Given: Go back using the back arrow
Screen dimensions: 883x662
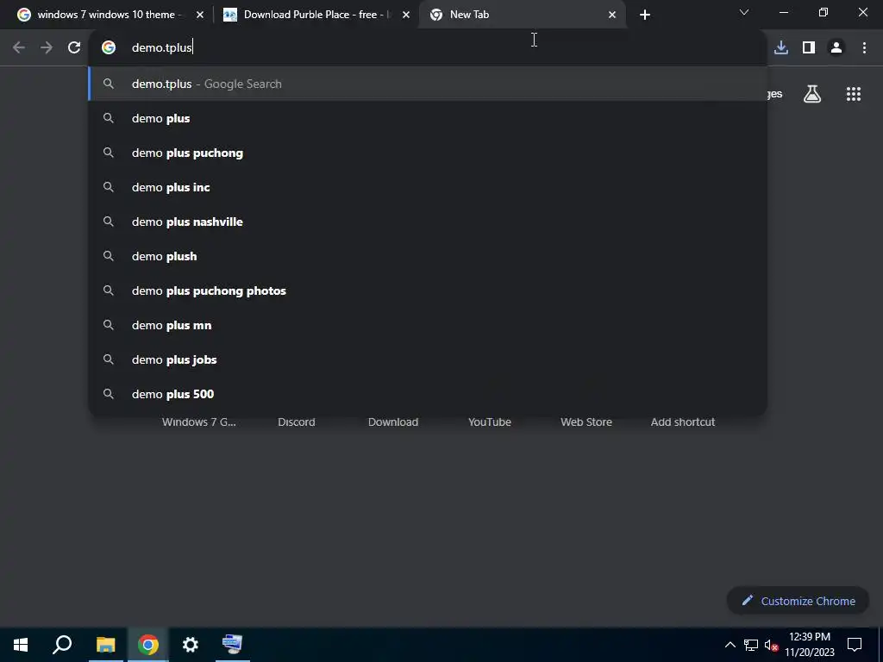Looking at the screenshot, I should coord(19,48).
